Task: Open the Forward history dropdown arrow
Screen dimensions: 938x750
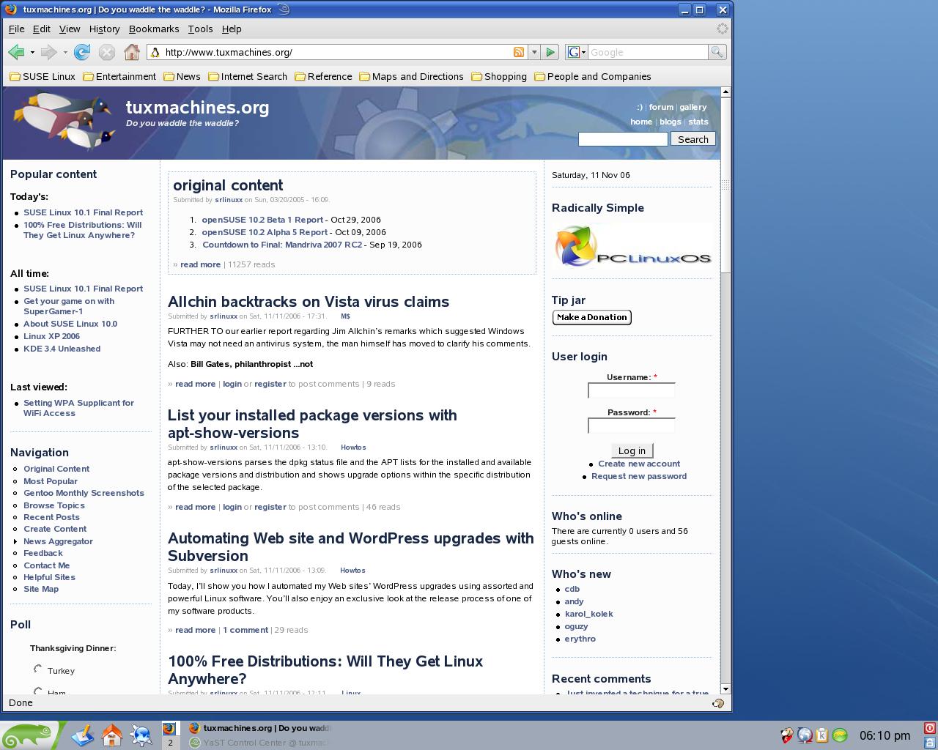Action: point(65,52)
